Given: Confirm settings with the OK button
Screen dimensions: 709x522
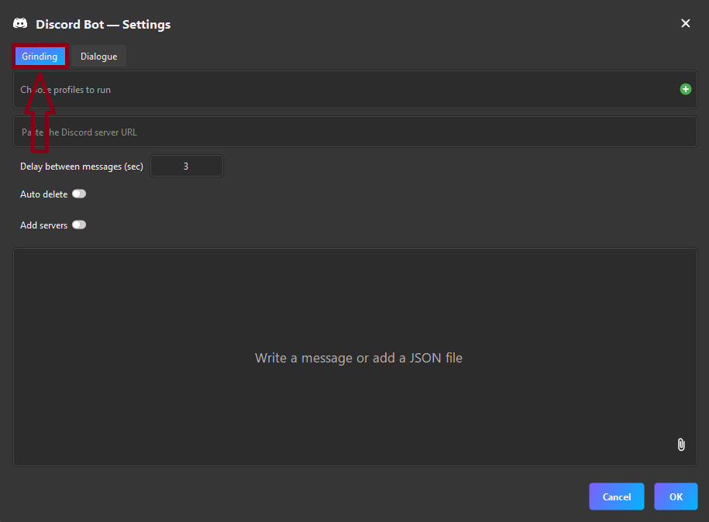Looking at the screenshot, I should [675, 496].
